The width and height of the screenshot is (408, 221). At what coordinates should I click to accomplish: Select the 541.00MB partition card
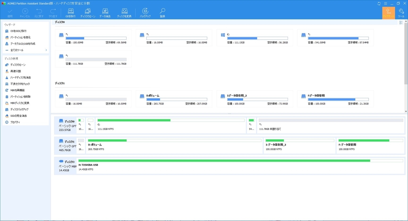[x=335, y=38]
